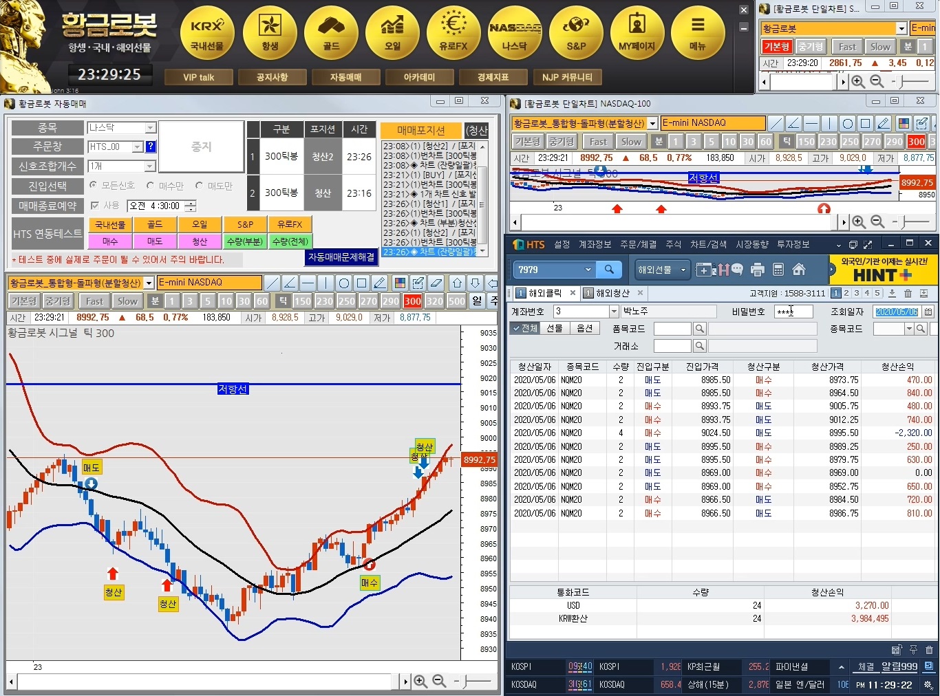Open the round 메뉴 hamburger icon

coord(698,34)
